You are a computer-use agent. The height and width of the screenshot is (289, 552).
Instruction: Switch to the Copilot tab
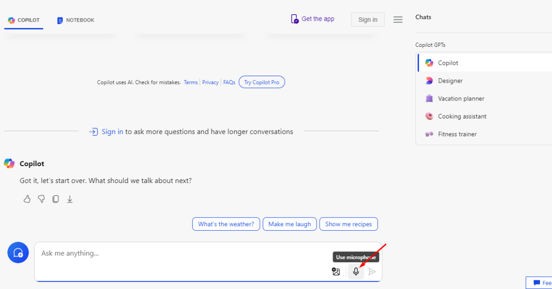point(24,20)
